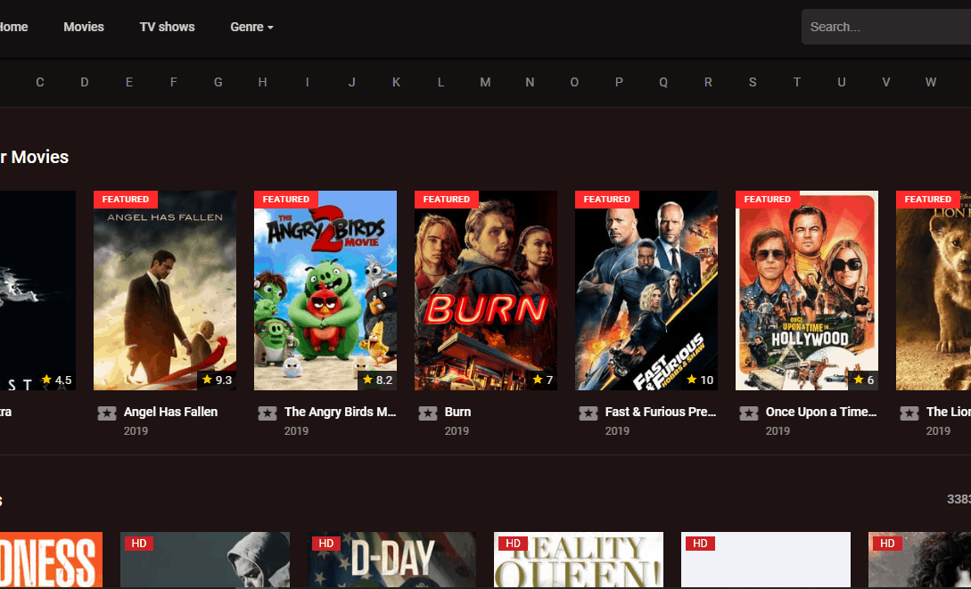Open the Reality Queen HD thumbnail
The width and height of the screenshot is (971, 589).
click(x=579, y=560)
